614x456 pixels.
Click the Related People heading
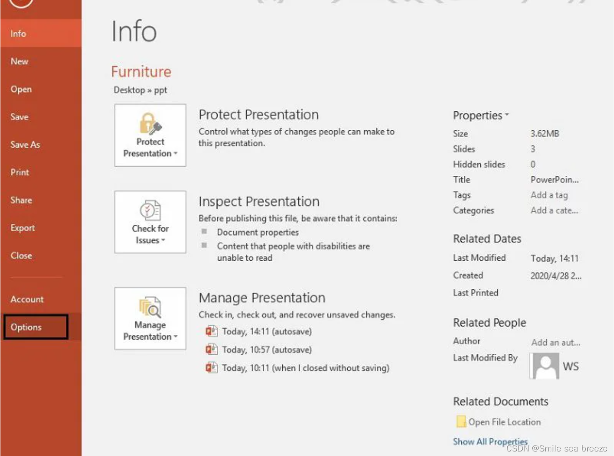[x=489, y=322]
